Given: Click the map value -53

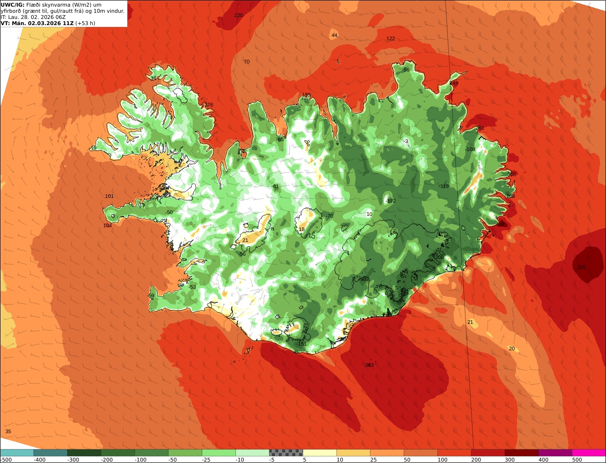Looking at the screenshot, I should pyautogui.click(x=192, y=287).
